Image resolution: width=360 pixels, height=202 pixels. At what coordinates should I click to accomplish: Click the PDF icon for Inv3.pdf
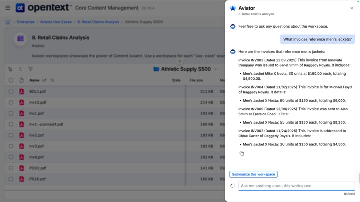(x=22, y=146)
